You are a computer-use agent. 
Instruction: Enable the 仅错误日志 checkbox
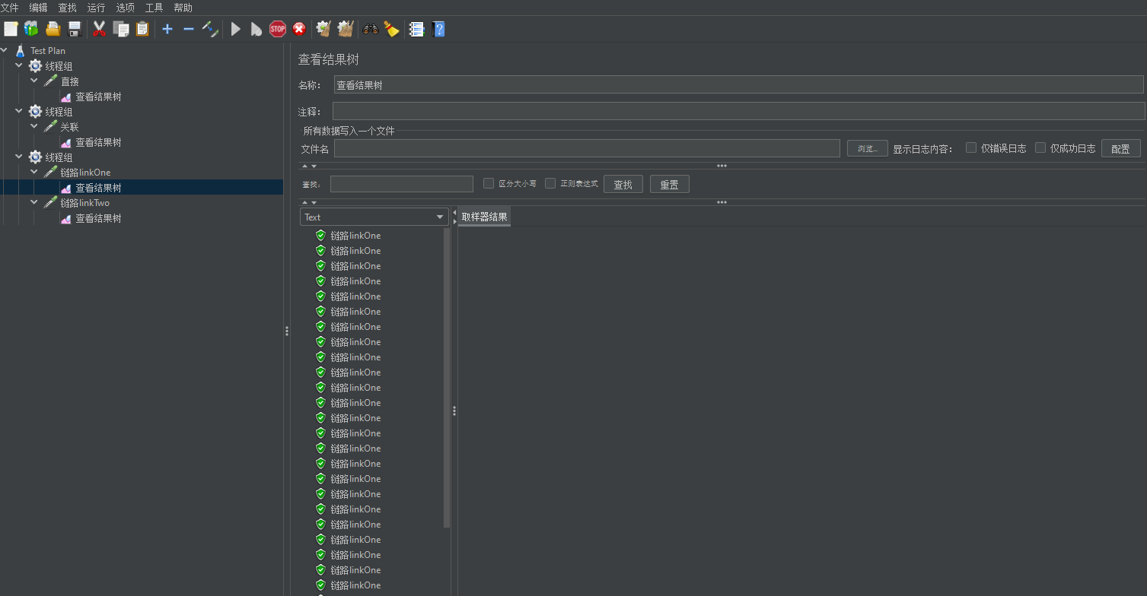coord(971,147)
